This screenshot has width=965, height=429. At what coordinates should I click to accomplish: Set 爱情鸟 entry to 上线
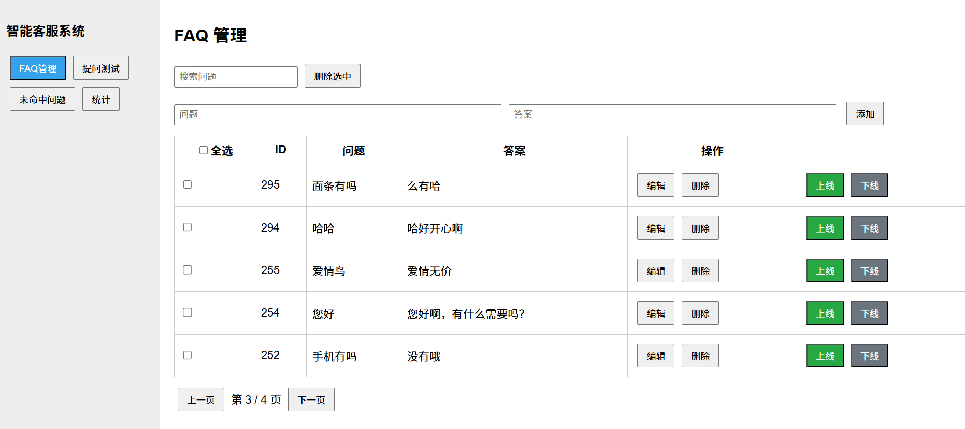point(825,270)
